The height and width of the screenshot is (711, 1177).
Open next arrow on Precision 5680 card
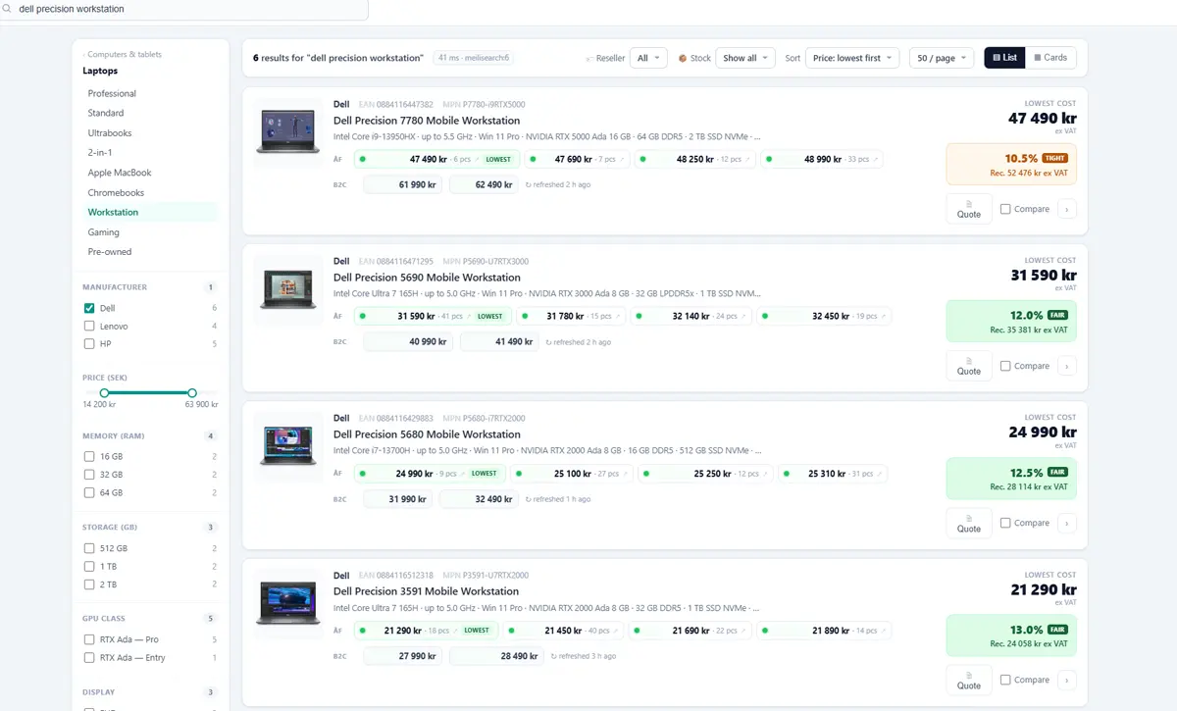coord(1067,523)
